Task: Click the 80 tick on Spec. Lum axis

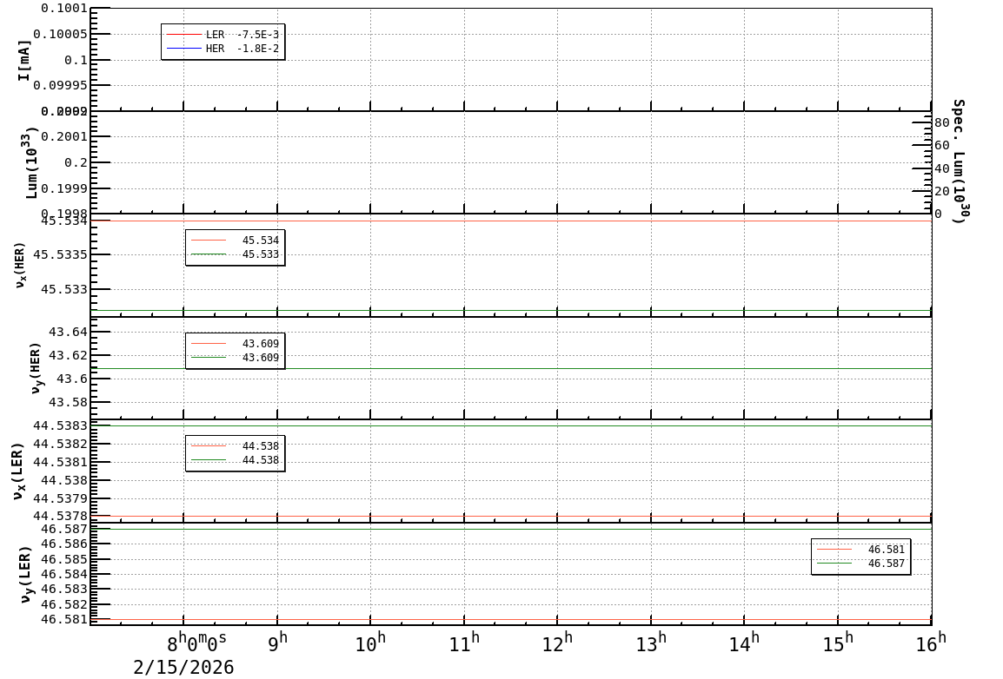Action: coord(941,122)
